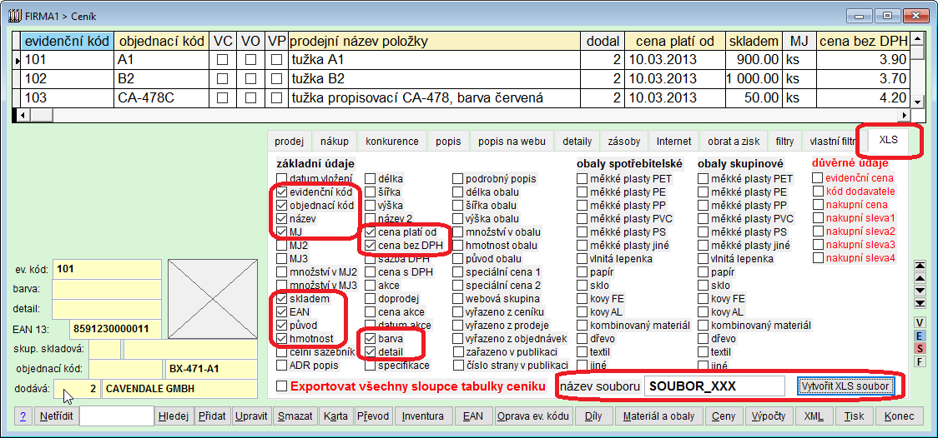The image size is (938, 438).
Task: Enable the datum vložení checkbox
Action: coord(282,179)
